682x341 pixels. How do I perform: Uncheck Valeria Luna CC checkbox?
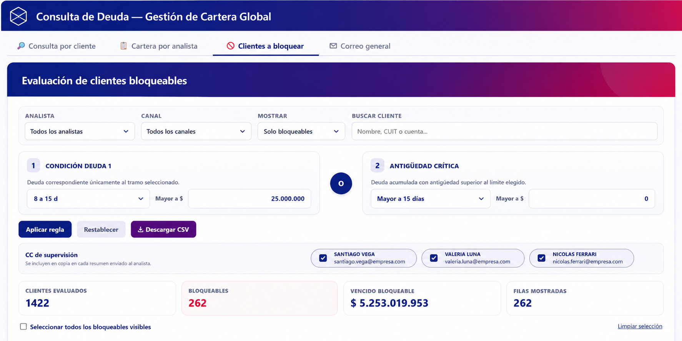[x=434, y=258]
